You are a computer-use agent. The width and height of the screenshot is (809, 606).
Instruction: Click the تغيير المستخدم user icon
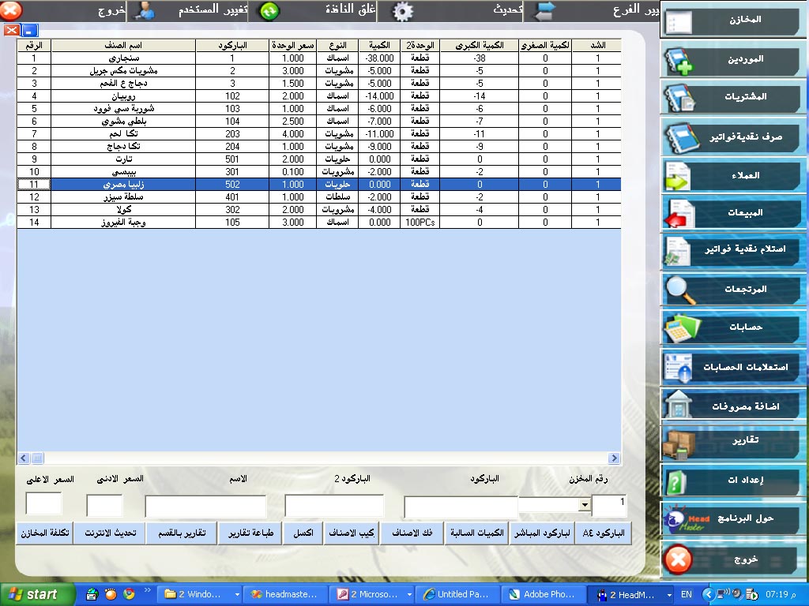coord(145,11)
